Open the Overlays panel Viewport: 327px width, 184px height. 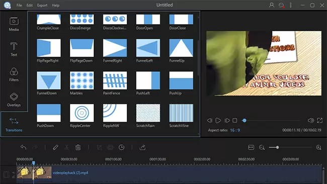(14, 100)
